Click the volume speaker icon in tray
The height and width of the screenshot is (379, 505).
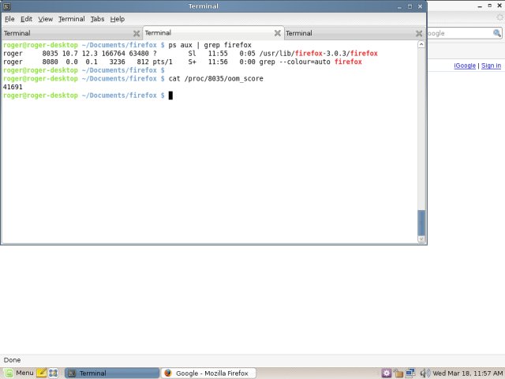(x=424, y=373)
